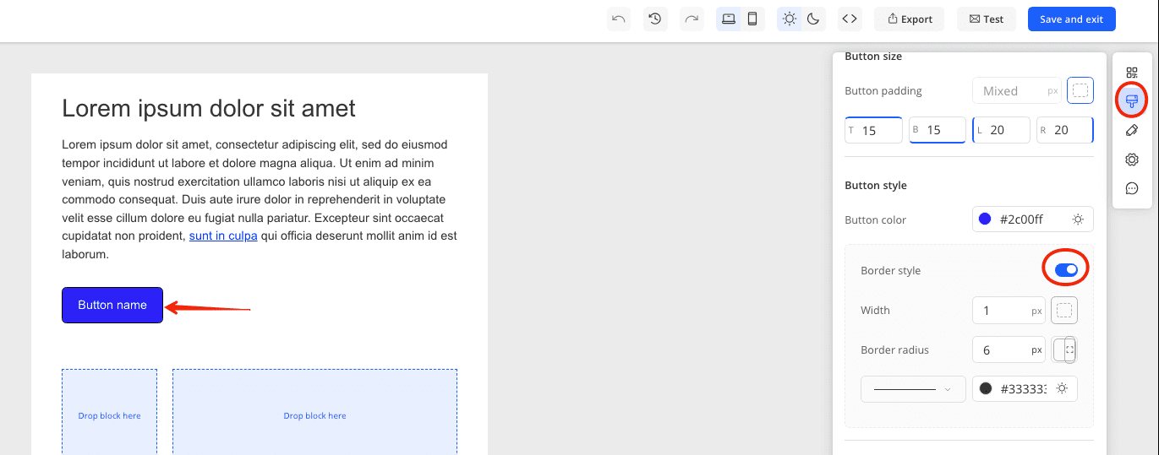Follow the sunt in culpa link

point(223,236)
